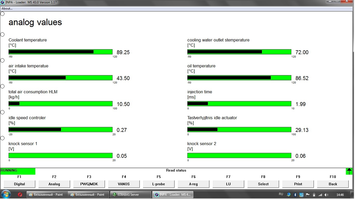The width and height of the screenshot is (355, 199).
Task: Click the green up-arrow status icon
Action: (x=349, y=171)
